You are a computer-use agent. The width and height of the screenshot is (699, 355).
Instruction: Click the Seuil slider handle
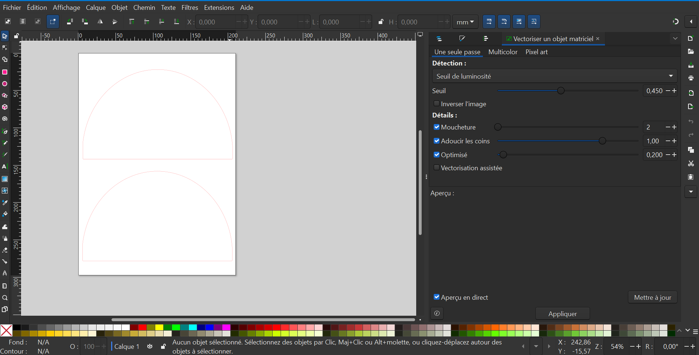pos(561,91)
